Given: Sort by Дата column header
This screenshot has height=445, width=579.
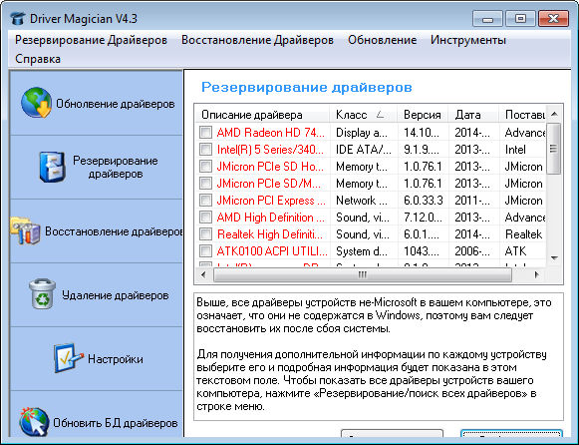Looking at the screenshot, I should (473, 115).
